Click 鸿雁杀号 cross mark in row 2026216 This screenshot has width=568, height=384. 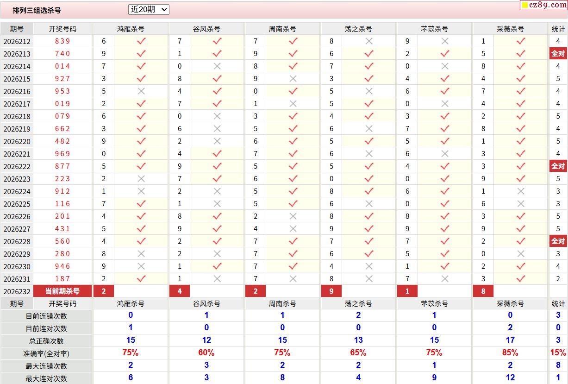[141, 91]
